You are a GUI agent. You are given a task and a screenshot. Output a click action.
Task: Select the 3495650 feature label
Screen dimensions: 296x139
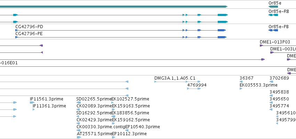279,99
